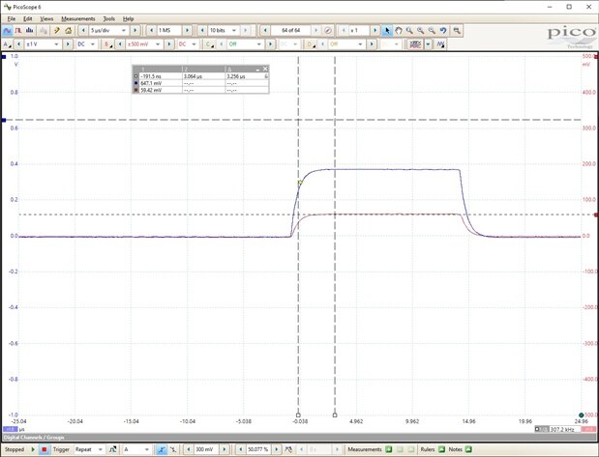Switch to Persistence mode icon
Screen dimensions: 599x457
[x=19, y=31]
